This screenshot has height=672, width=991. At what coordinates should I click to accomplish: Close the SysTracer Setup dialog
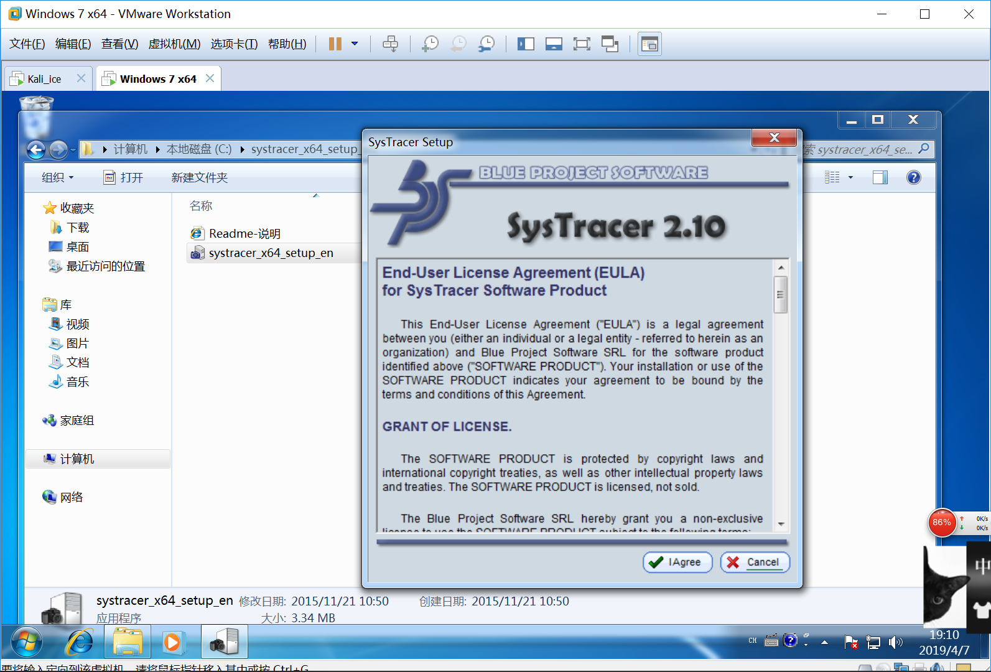pyautogui.click(x=774, y=138)
